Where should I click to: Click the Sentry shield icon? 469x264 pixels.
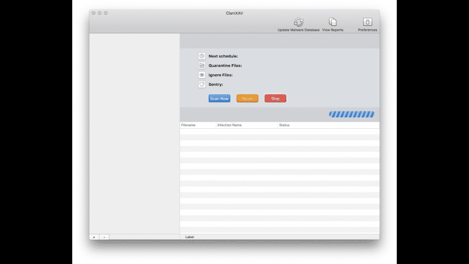[x=202, y=84]
